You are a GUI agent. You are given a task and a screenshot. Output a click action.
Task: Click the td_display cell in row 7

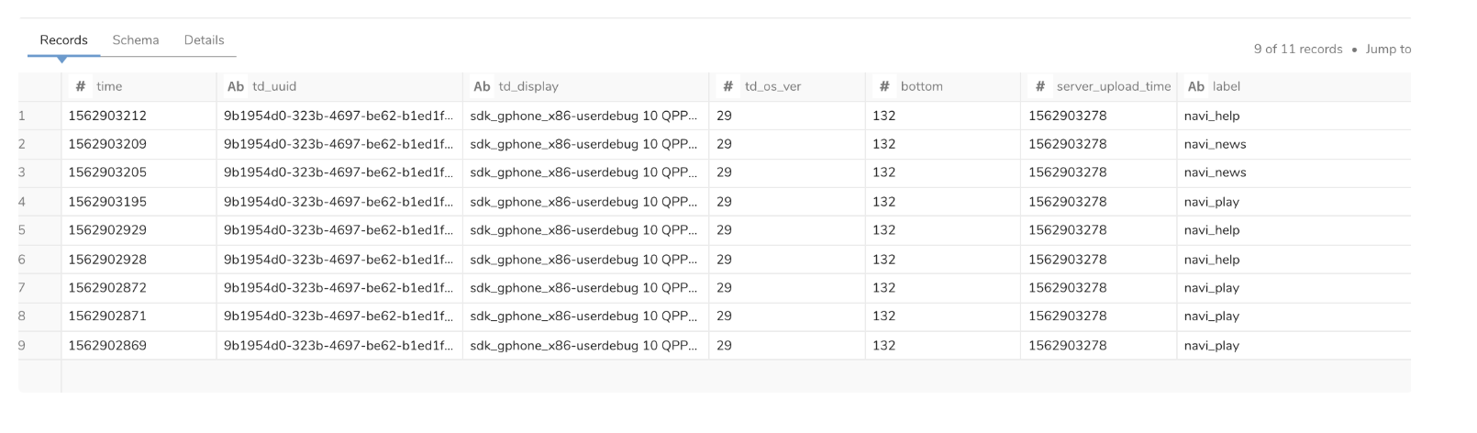pos(583,288)
